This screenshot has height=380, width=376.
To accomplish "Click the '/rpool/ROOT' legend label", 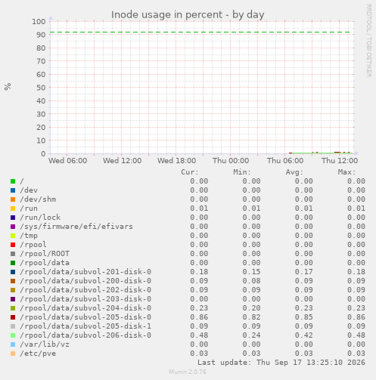I will click(45, 254).
